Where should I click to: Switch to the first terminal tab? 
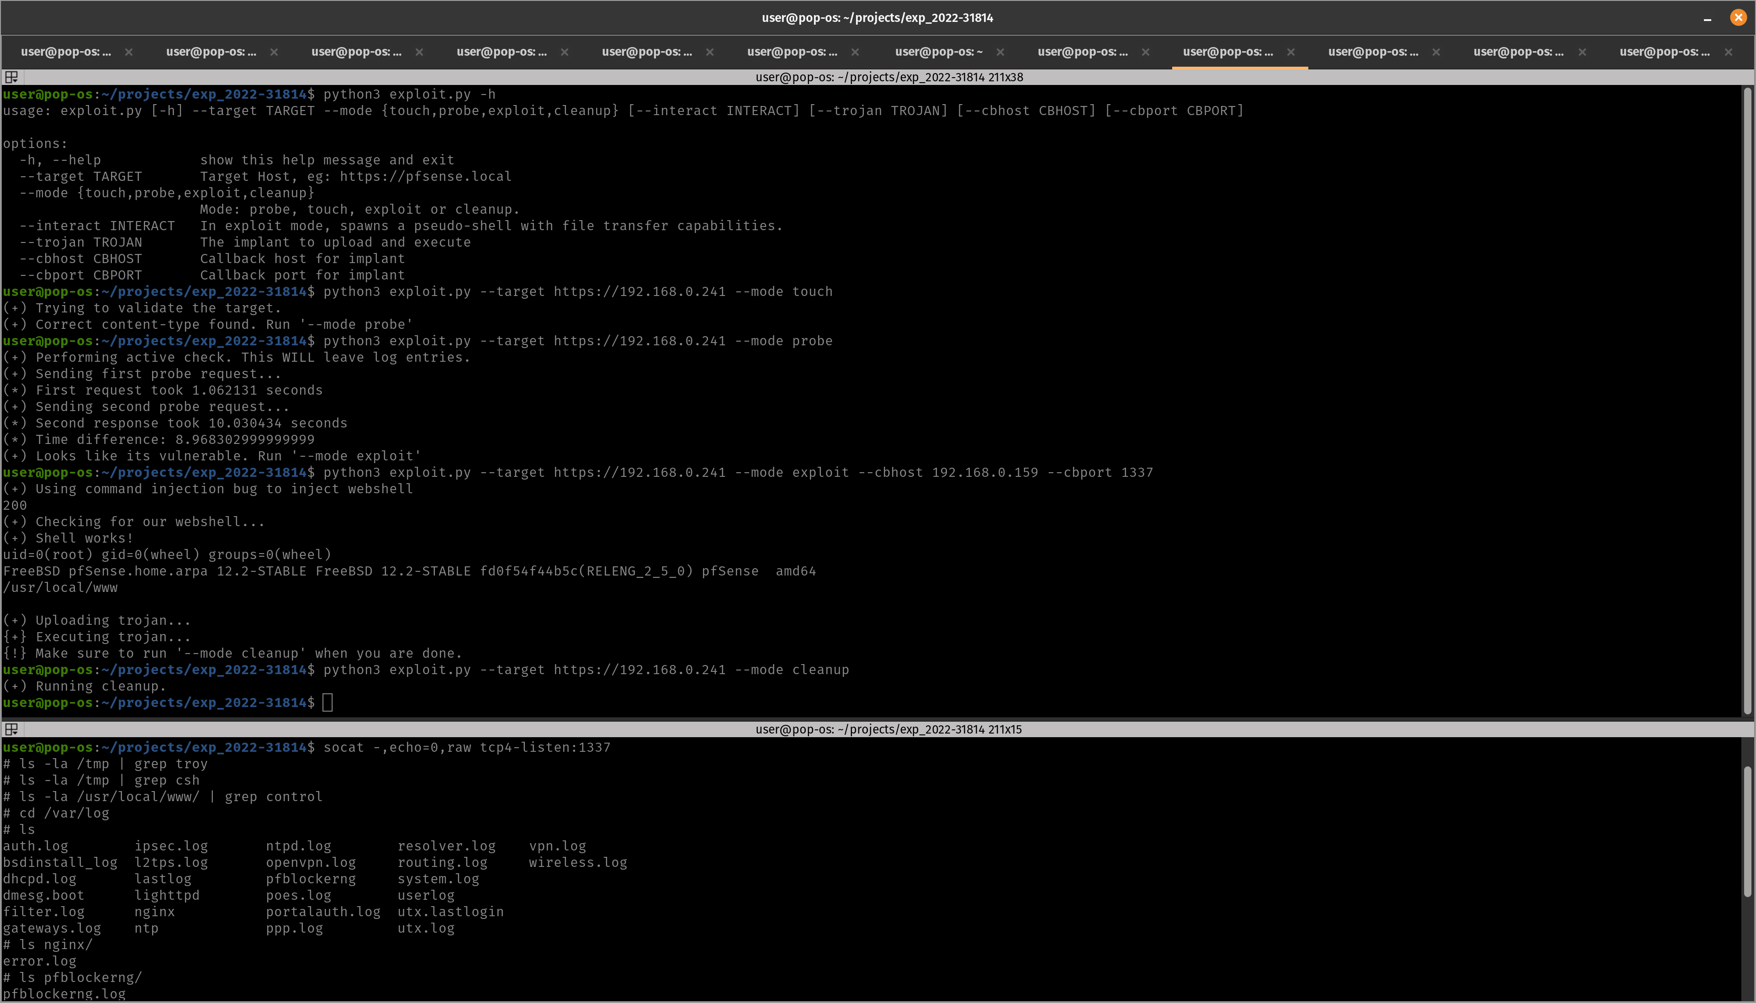(65, 52)
